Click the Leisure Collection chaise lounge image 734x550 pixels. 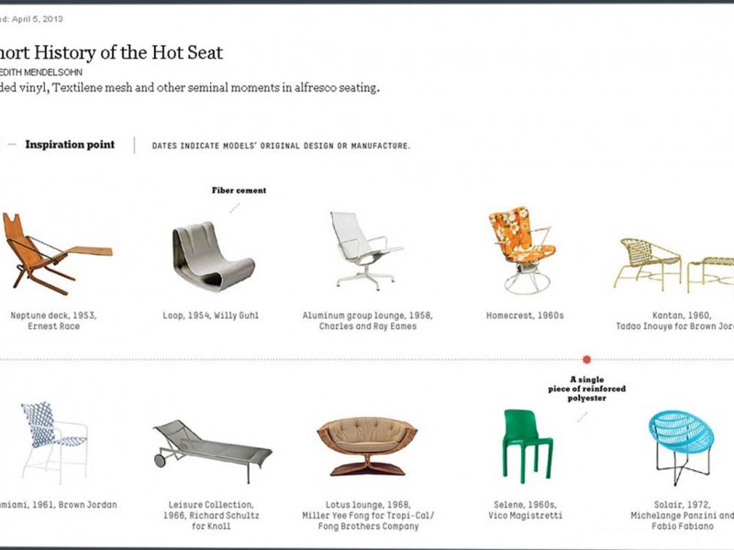coord(212,446)
